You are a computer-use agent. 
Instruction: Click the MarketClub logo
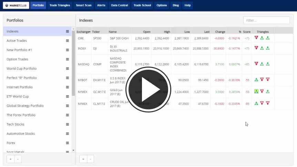[16, 6]
